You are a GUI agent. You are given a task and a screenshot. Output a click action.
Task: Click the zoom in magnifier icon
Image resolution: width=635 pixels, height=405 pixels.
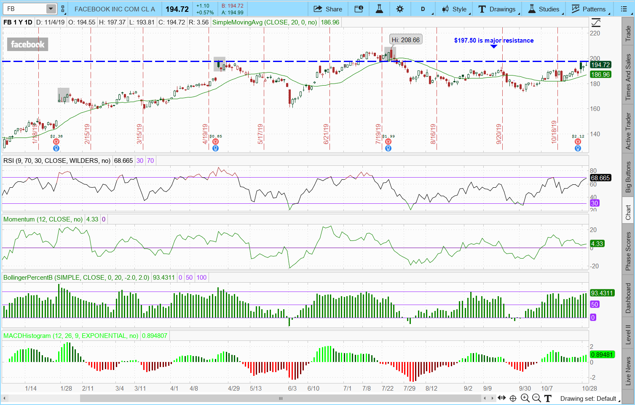coord(525,398)
